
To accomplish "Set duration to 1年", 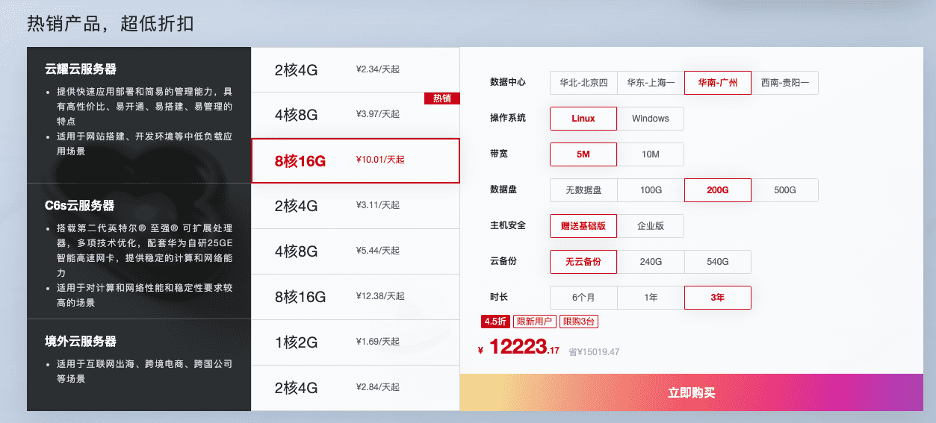I will [651, 298].
